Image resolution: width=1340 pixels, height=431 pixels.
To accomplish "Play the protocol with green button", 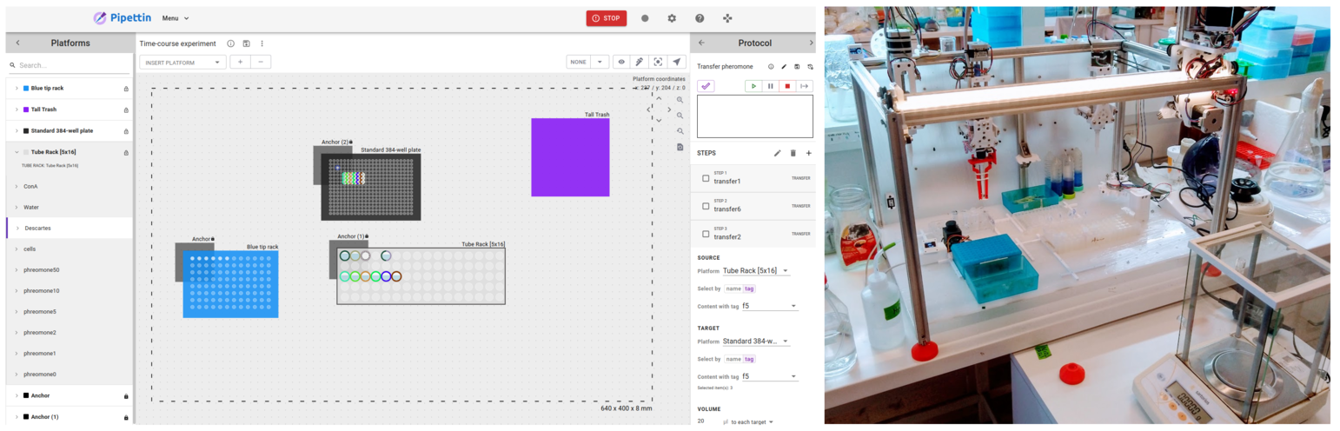I will tap(753, 86).
